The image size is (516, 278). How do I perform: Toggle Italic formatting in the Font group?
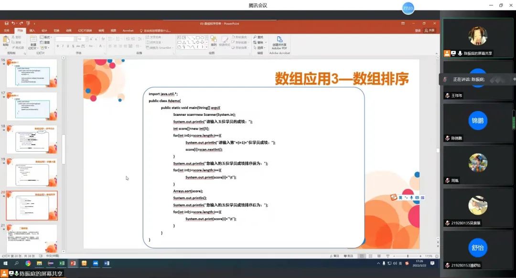(x=62, y=46)
